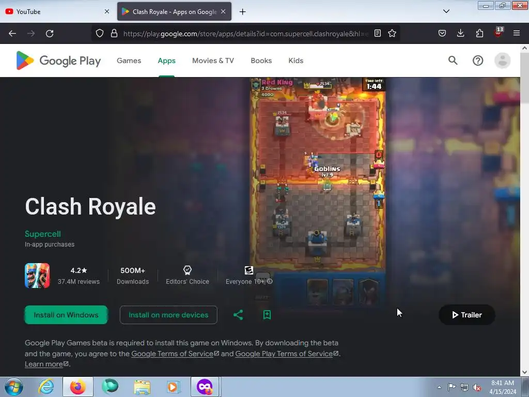The image size is (529, 397).
Task: Click the Google Play logo
Action: [x=58, y=60]
